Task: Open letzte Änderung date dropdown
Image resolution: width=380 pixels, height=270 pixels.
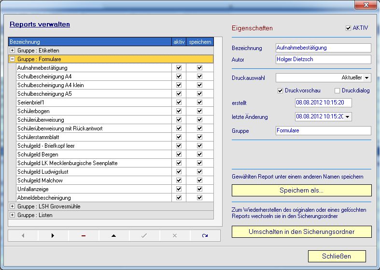Action: pyautogui.click(x=348, y=116)
